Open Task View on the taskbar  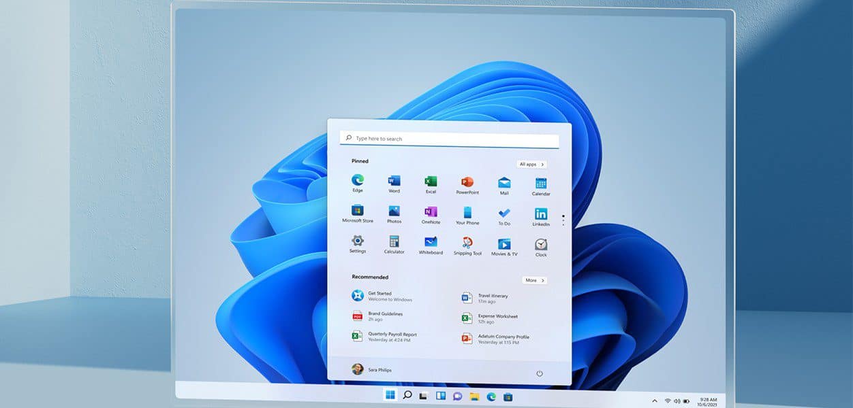(x=424, y=396)
